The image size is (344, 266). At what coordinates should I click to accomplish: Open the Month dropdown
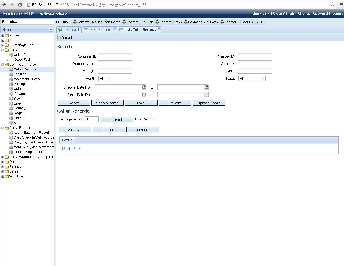[x=105, y=78]
